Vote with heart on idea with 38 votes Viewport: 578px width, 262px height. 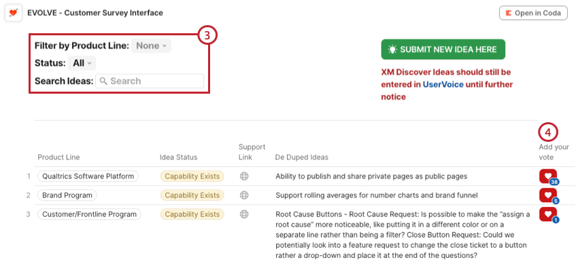coord(548,176)
